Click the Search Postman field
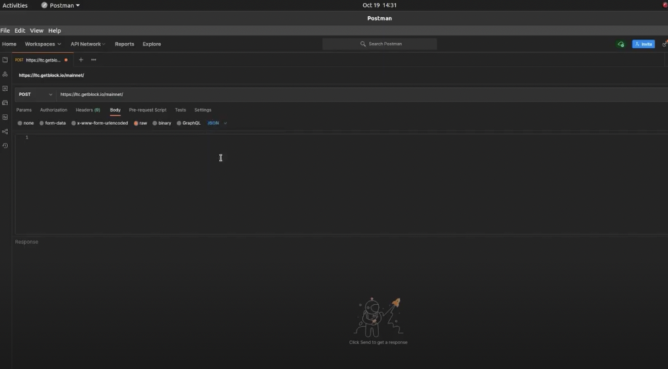668x369 pixels. click(380, 44)
